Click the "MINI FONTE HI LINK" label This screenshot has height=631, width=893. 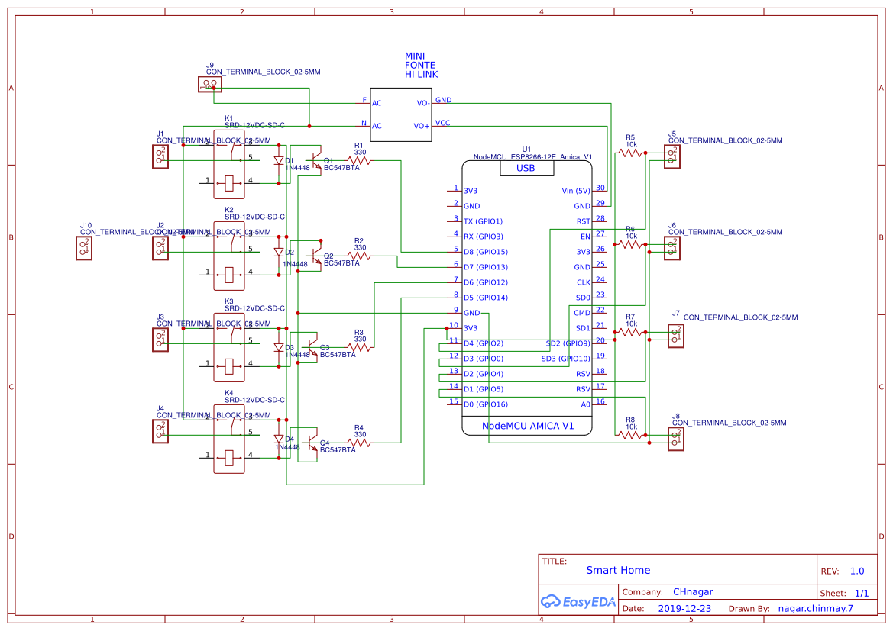click(x=422, y=66)
